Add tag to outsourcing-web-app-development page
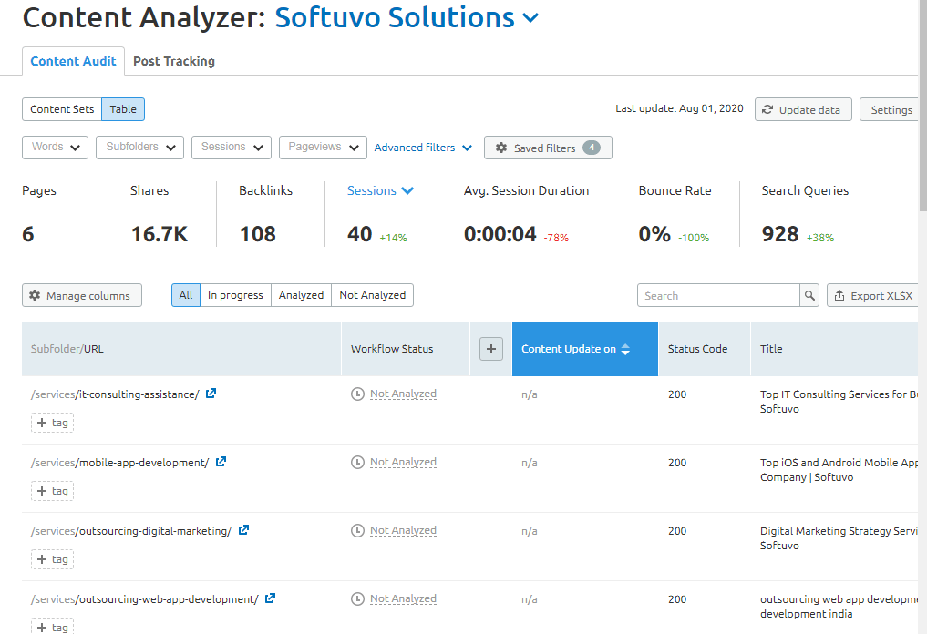 point(52,627)
